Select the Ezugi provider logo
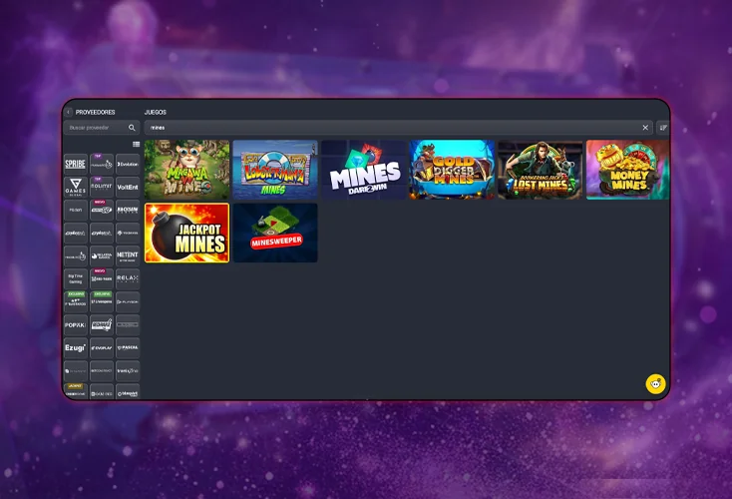Image resolution: width=732 pixels, height=499 pixels. 76,347
